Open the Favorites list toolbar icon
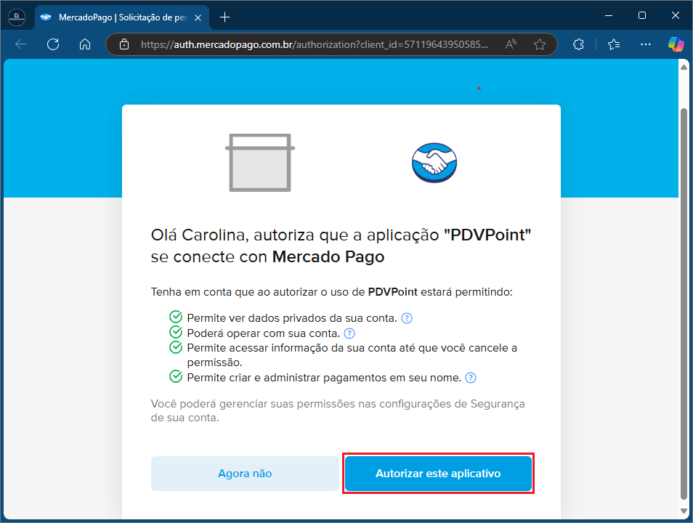 pos(614,44)
